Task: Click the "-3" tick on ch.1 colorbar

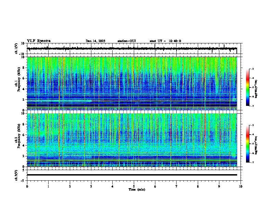Action: click(252, 69)
